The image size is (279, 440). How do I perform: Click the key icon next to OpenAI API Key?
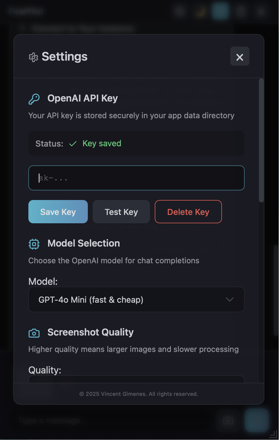pyautogui.click(x=34, y=99)
